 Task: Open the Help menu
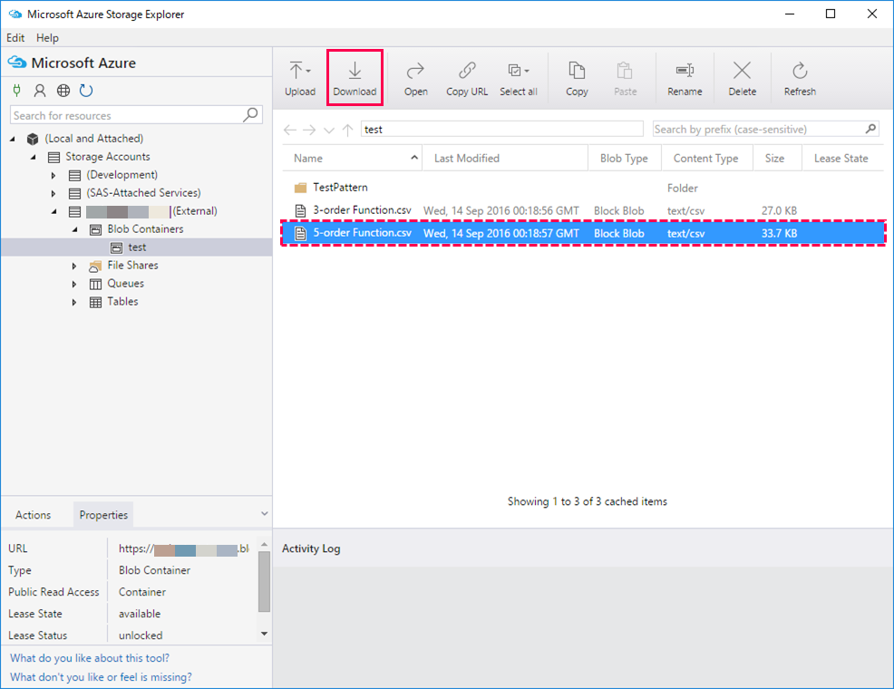[47, 37]
